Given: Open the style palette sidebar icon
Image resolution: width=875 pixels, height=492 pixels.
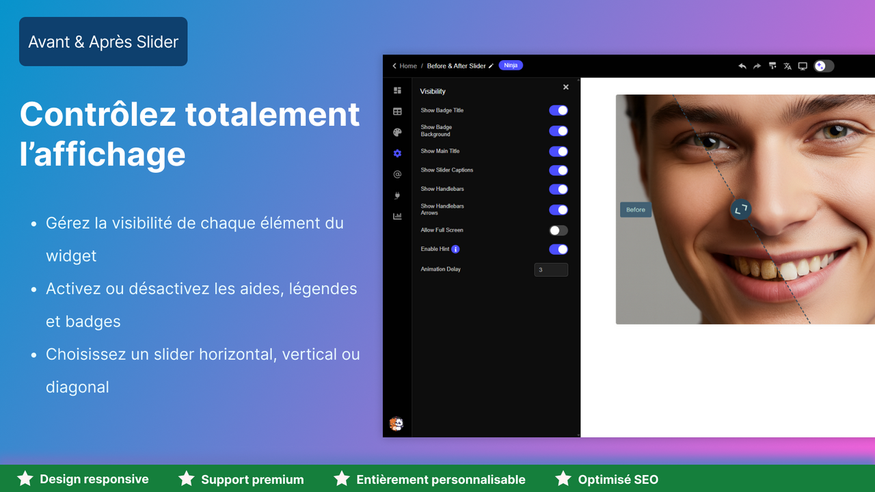Looking at the screenshot, I should point(397,133).
